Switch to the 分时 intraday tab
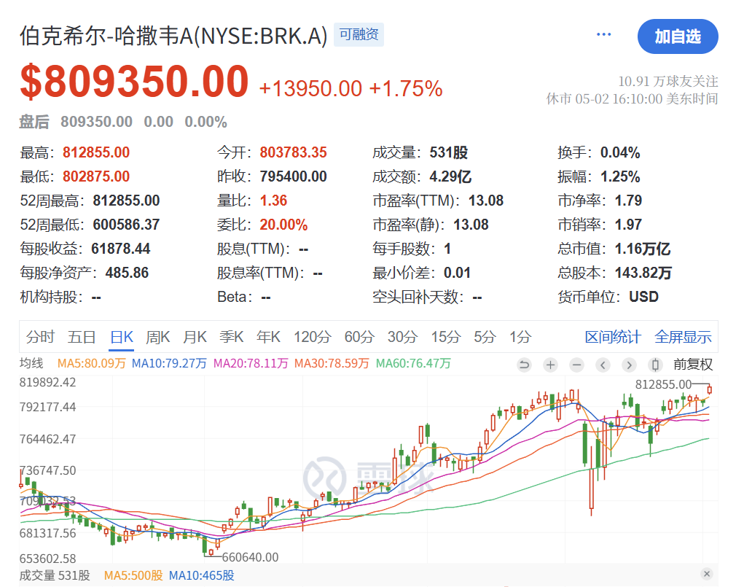 point(41,337)
